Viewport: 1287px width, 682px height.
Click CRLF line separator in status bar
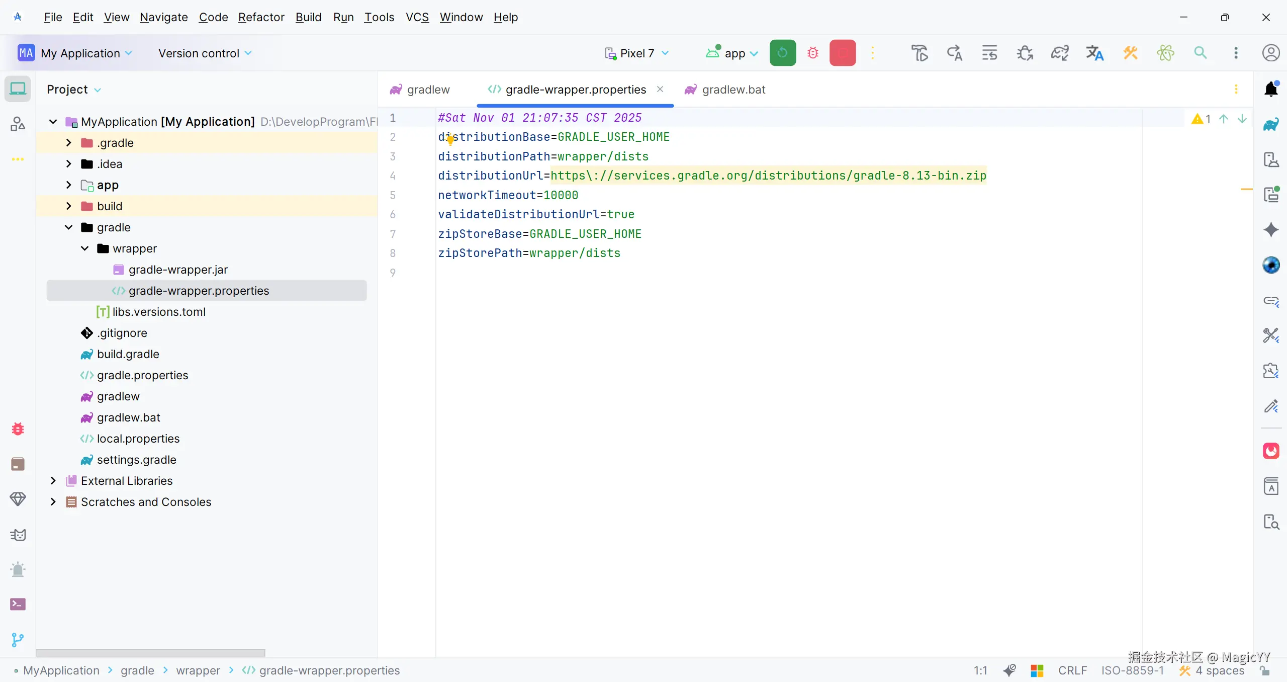point(1072,670)
